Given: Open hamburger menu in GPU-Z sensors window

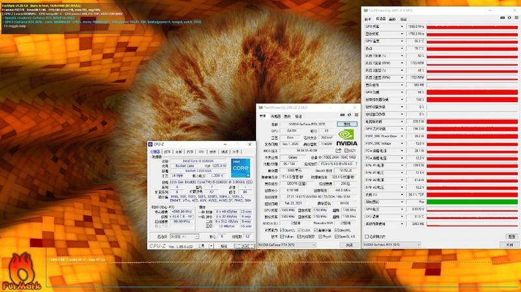Looking at the screenshot, I should 515,19.
